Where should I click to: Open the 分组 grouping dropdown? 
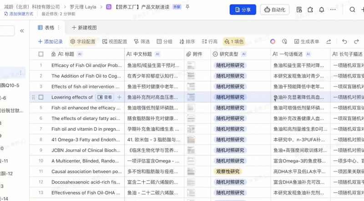[164, 41]
